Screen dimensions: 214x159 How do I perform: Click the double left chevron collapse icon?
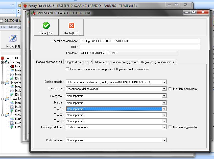pos(13,6)
